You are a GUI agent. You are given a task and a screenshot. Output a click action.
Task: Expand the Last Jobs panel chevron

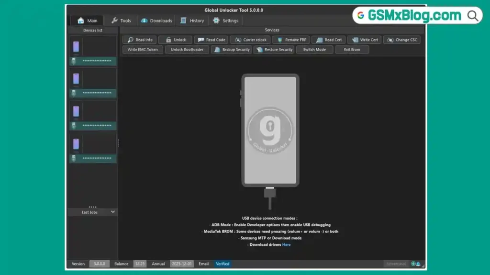point(113,212)
